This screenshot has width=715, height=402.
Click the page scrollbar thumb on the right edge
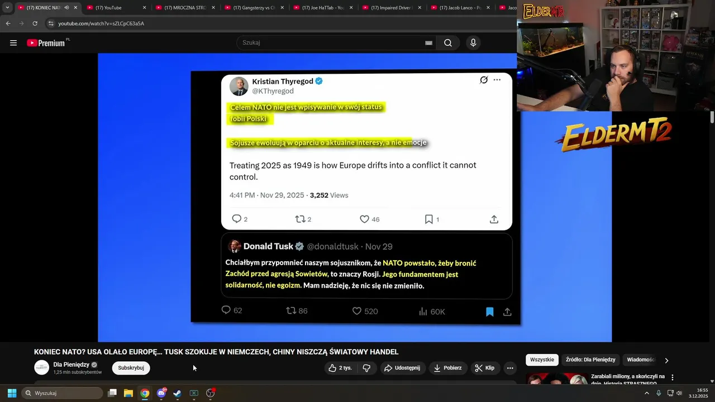[712, 117]
